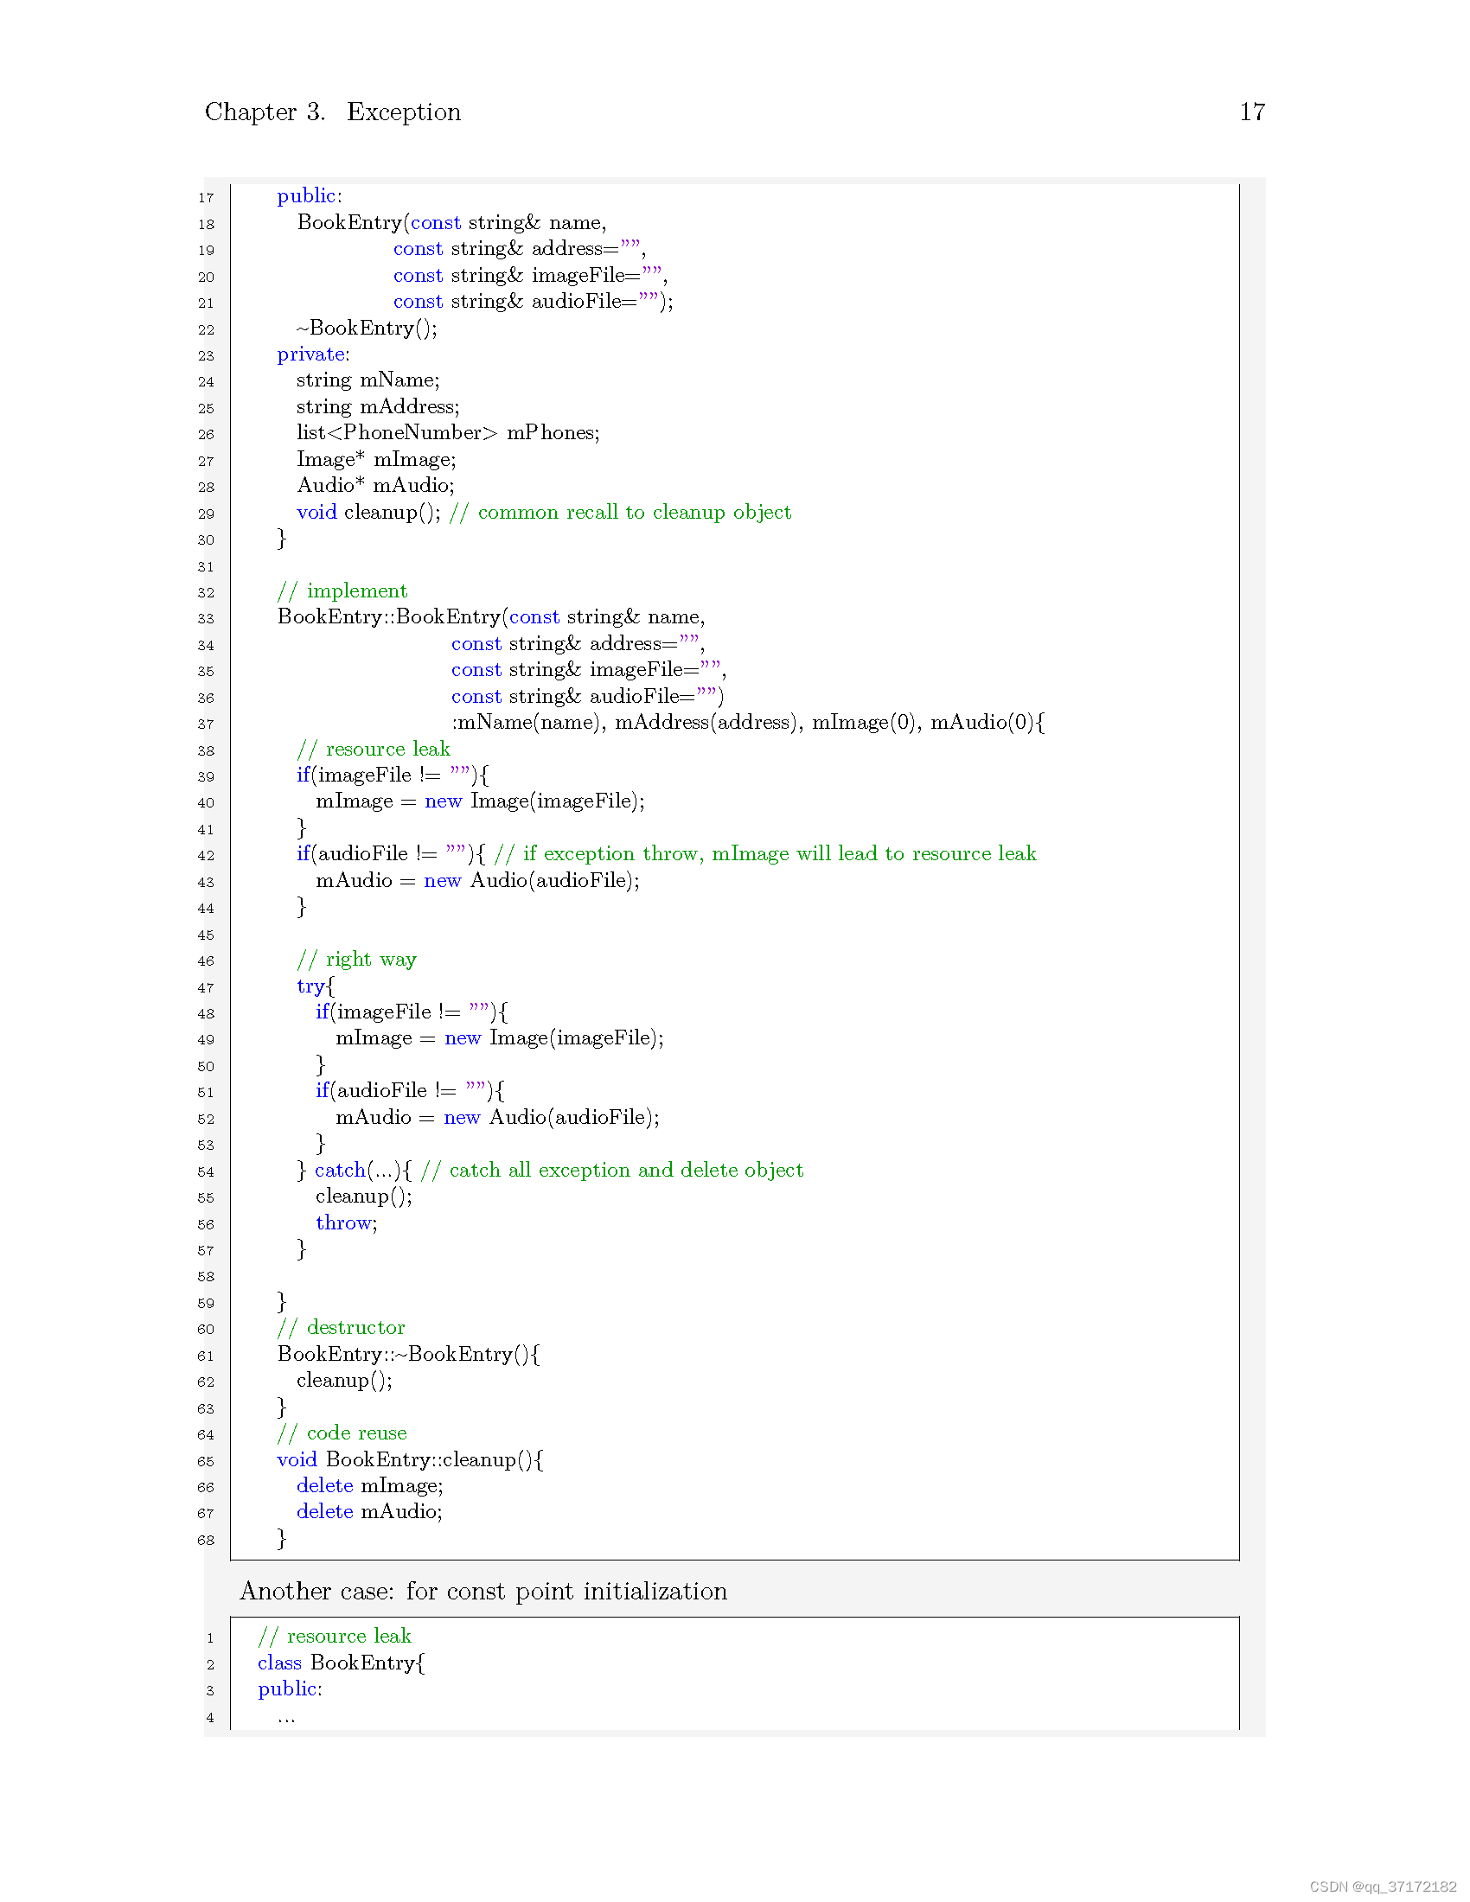Click 'if(imageFile != ""){' on line 39
The height and width of the screenshot is (1902, 1470).
click(393, 775)
